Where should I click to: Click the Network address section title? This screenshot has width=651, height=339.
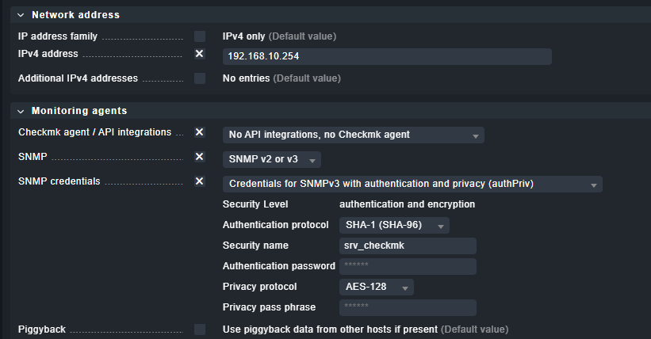click(75, 15)
